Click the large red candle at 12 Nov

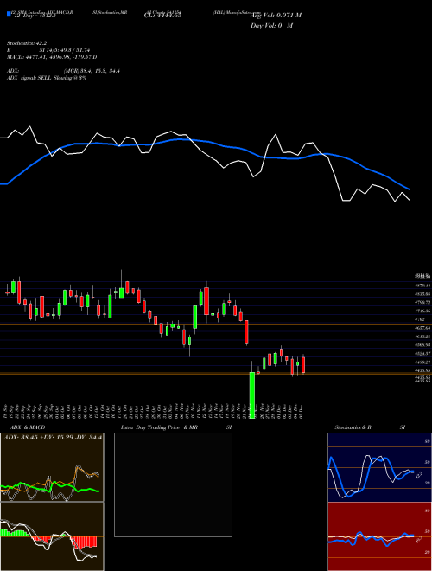tap(206, 301)
